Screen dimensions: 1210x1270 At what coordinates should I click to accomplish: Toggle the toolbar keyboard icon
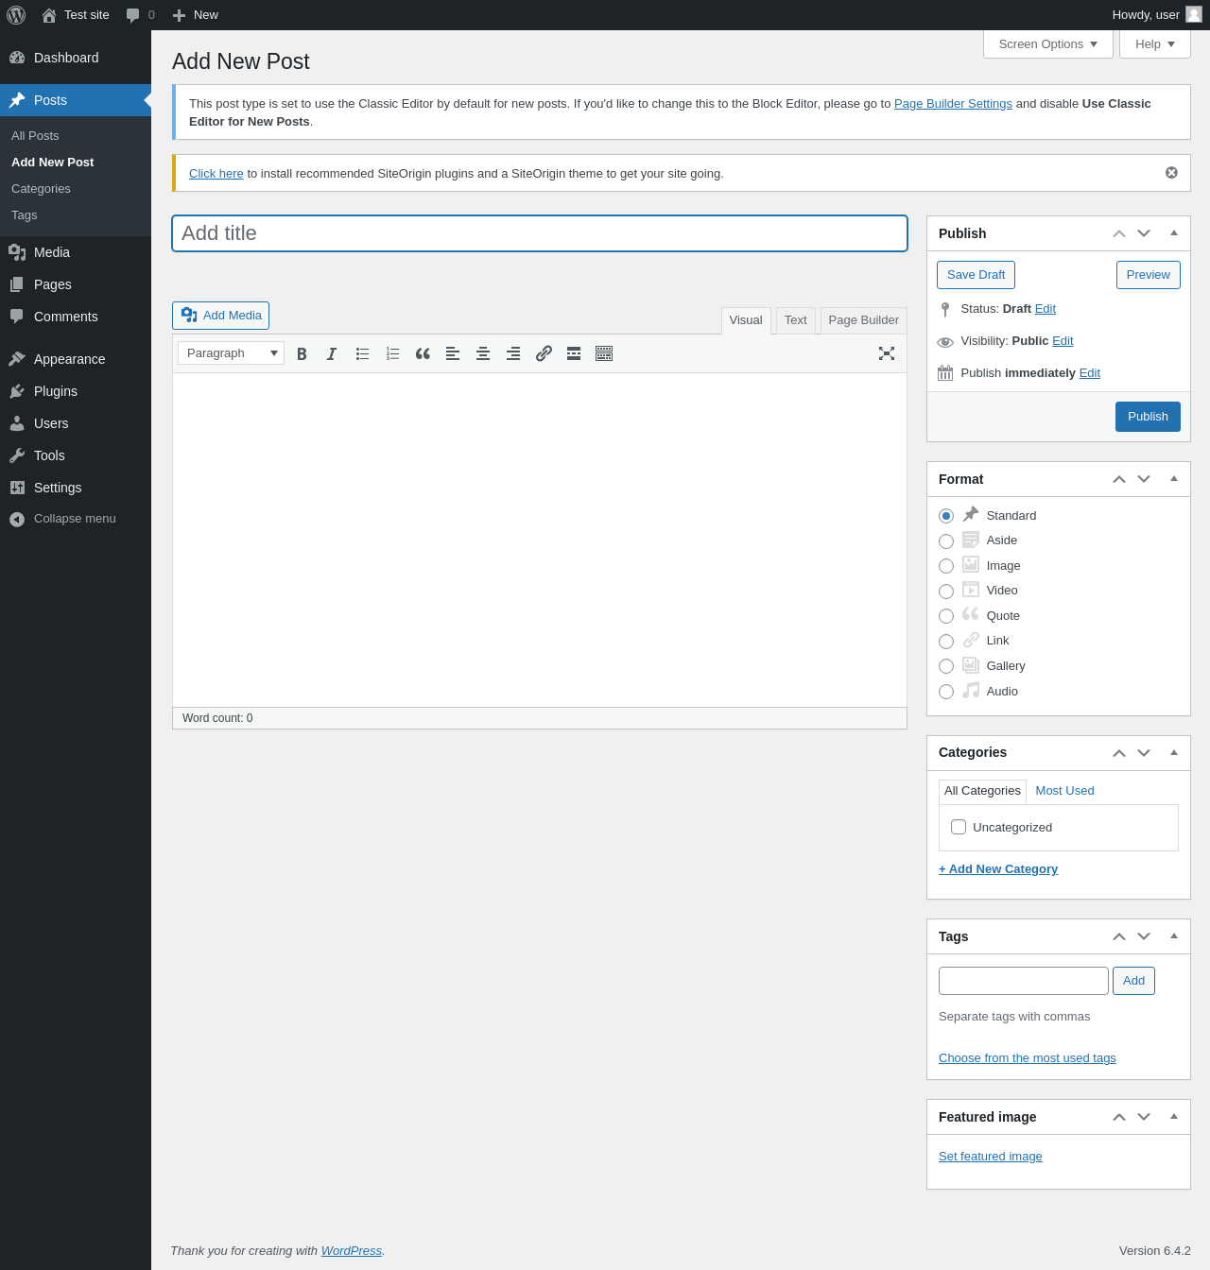pyautogui.click(x=604, y=353)
